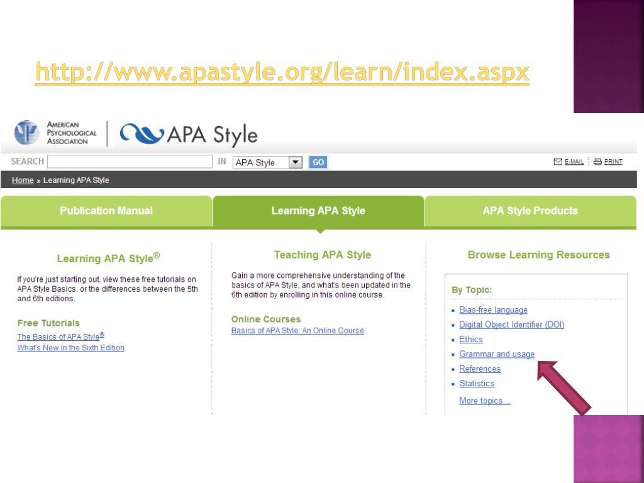
Task: Click the Browse Learning Resources heading
Action: [x=538, y=255]
